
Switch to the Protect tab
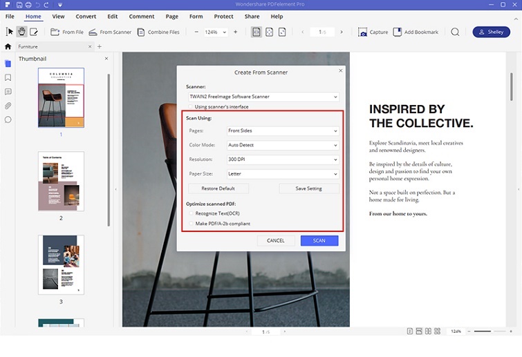pyautogui.click(x=223, y=16)
